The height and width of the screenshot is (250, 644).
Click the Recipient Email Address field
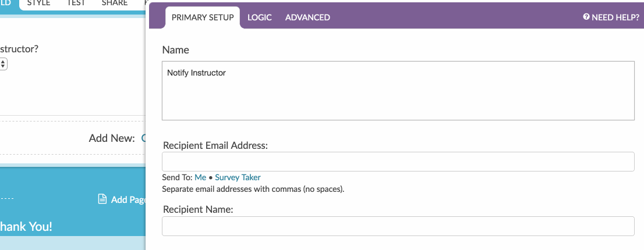tap(398, 162)
